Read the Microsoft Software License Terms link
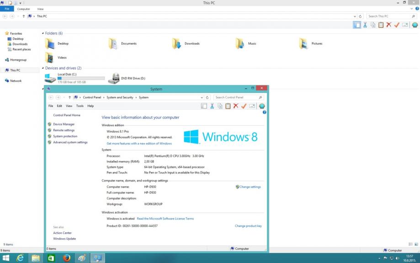Screen dimensions: 420x263 pos(165,219)
